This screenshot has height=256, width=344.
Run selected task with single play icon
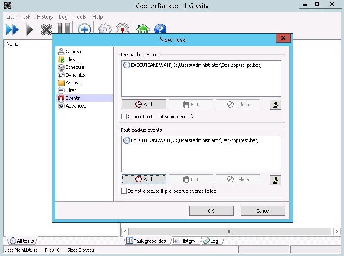[29, 29]
